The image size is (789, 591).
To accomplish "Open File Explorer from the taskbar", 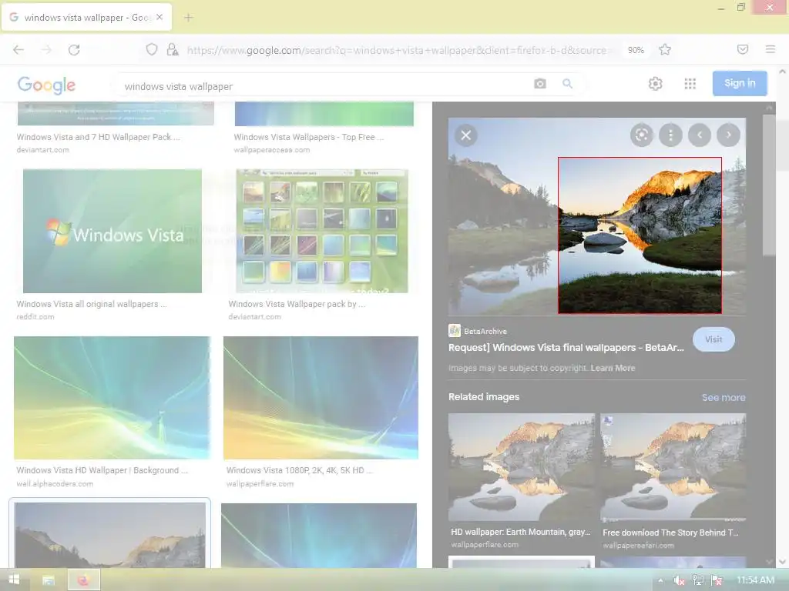I will (49, 580).
